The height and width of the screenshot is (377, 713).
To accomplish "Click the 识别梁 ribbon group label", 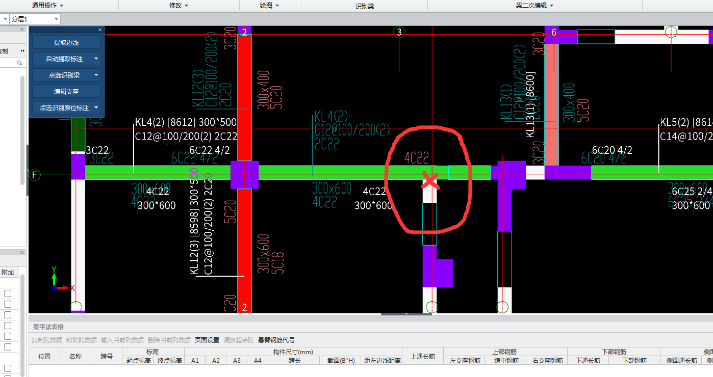I will 365,7.
